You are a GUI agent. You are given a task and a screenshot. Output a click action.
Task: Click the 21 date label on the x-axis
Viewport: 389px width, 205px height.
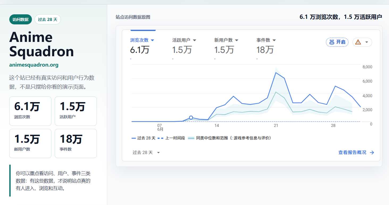click(276, 125)
